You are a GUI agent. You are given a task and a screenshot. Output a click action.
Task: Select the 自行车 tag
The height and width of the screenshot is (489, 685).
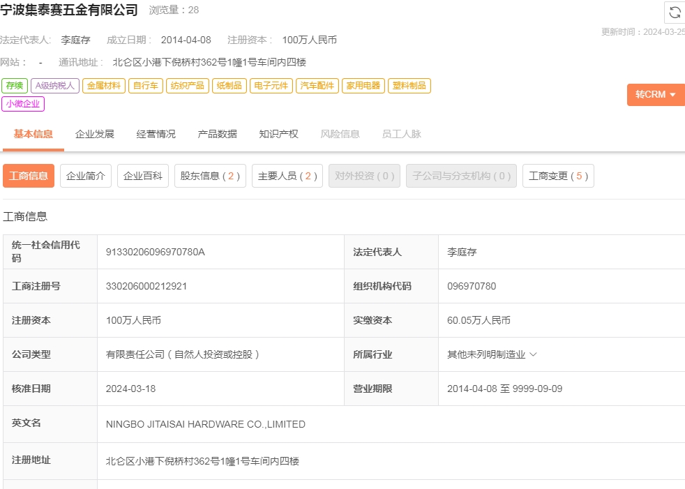pos(146,86)
